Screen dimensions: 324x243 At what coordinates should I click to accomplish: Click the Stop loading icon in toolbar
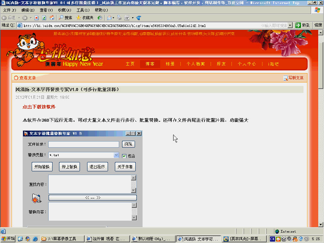(37, 18)
